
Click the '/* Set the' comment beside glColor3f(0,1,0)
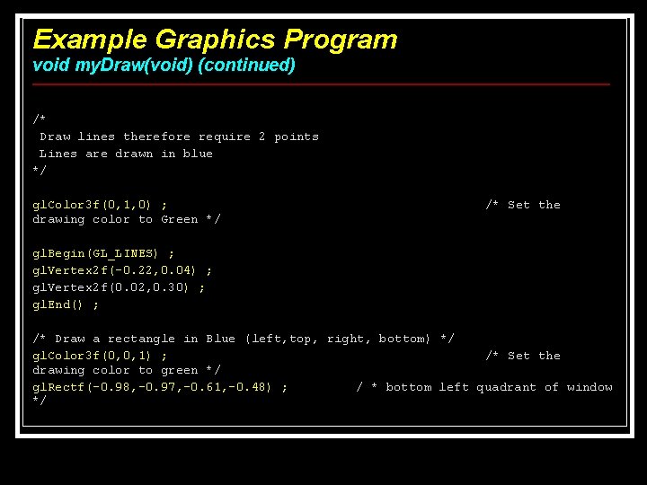[523, 205]
